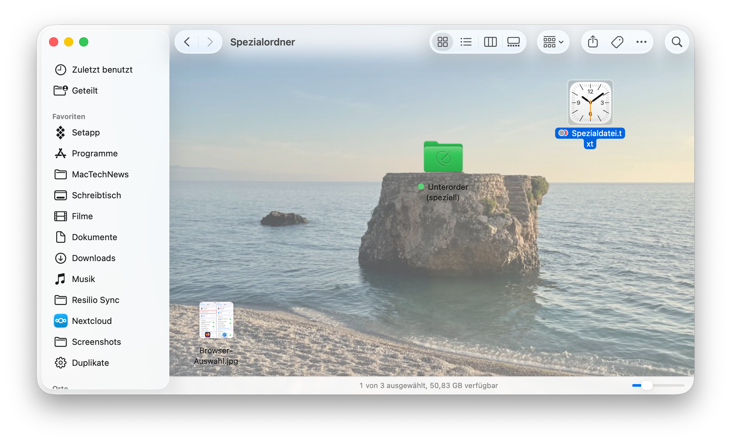This screenshot has height=443, width=731.
Task: Click the Spezialdatei.txt clock icon
Action: click(590, 103)
